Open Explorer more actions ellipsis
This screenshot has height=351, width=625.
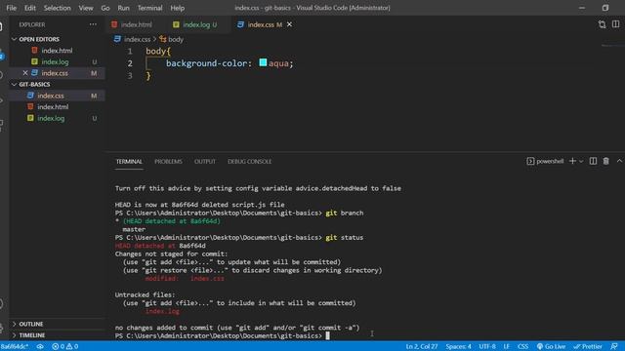point(93,24)
